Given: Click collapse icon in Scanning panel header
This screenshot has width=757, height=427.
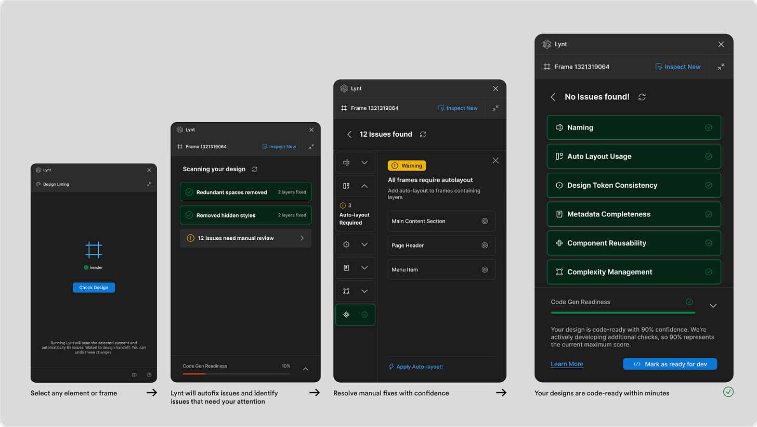Looking at the screenshot, I should click(311, 147).
